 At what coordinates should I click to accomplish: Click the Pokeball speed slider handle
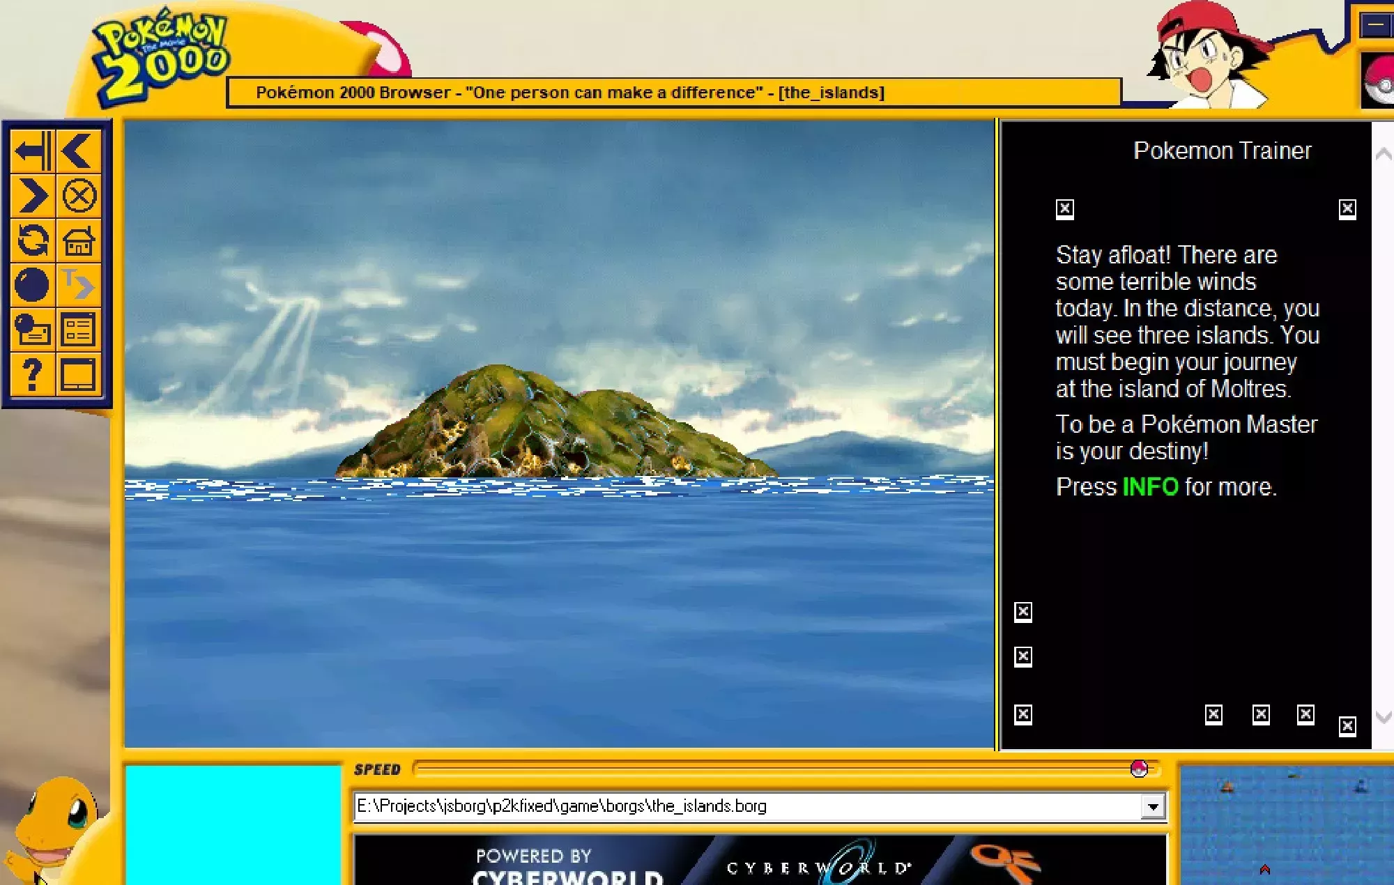point(1139,769)
